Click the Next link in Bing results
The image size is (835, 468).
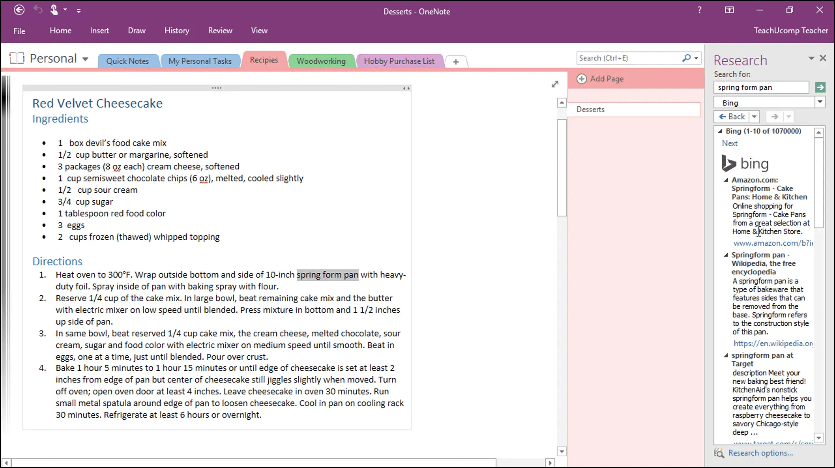(729, 143)
